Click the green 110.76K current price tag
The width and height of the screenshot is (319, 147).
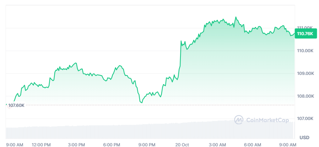click(305, 33)
